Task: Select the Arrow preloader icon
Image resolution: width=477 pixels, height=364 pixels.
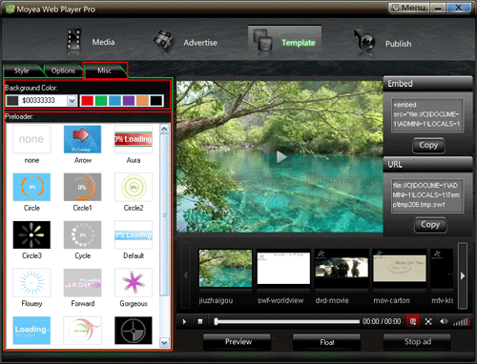Action: pyautogui.click(x=82, y=139)
